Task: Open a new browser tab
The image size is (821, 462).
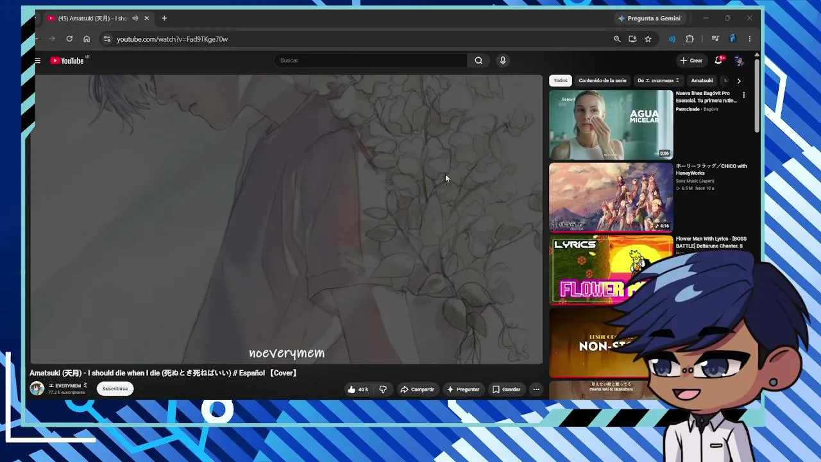Action: [164, 19]
